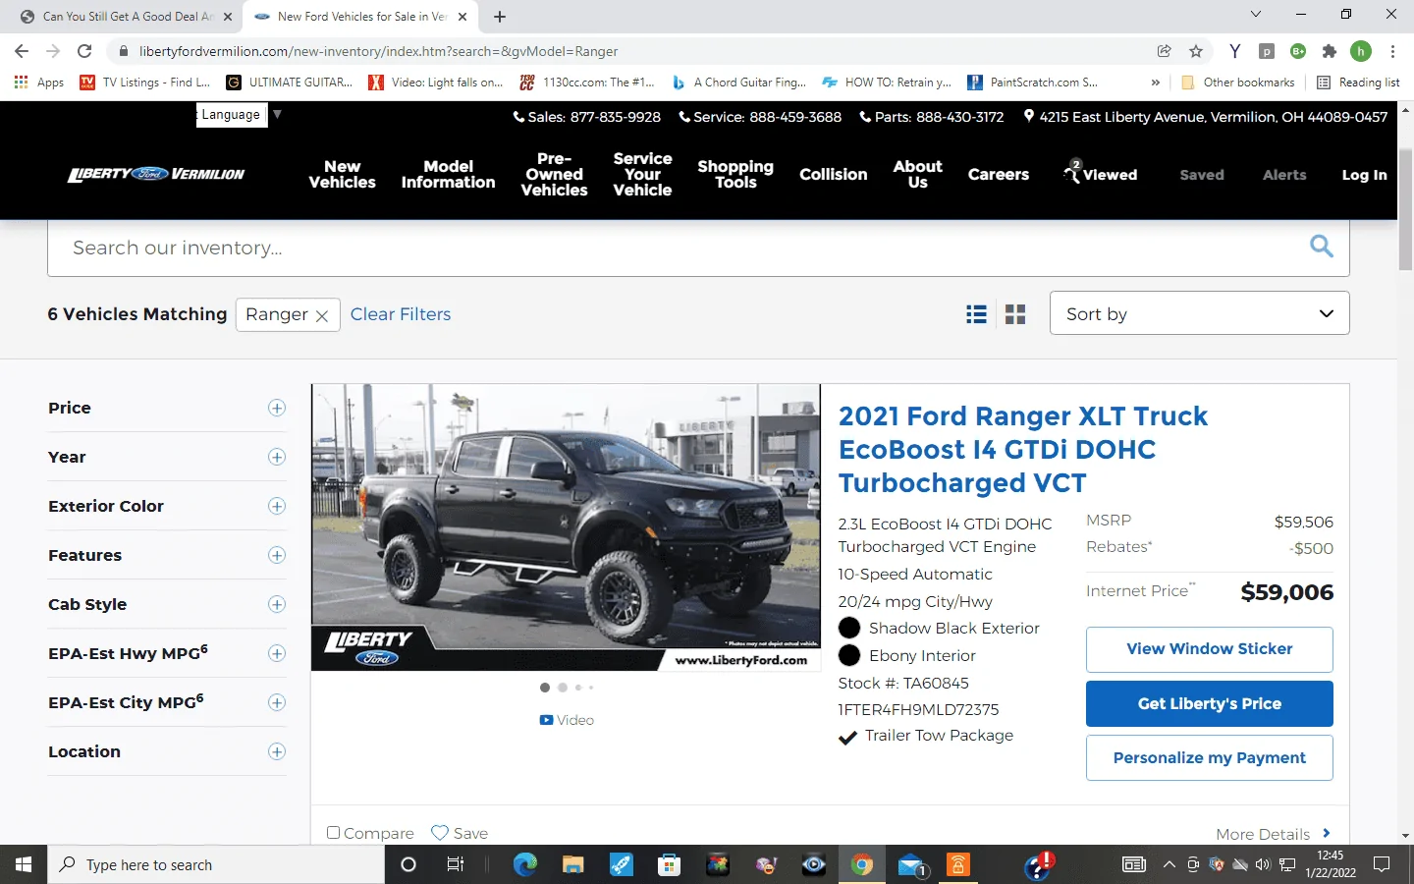This screenshot has height=884, width=1414.
Task: Open the About Us menu
Action: tap(917, 174)
